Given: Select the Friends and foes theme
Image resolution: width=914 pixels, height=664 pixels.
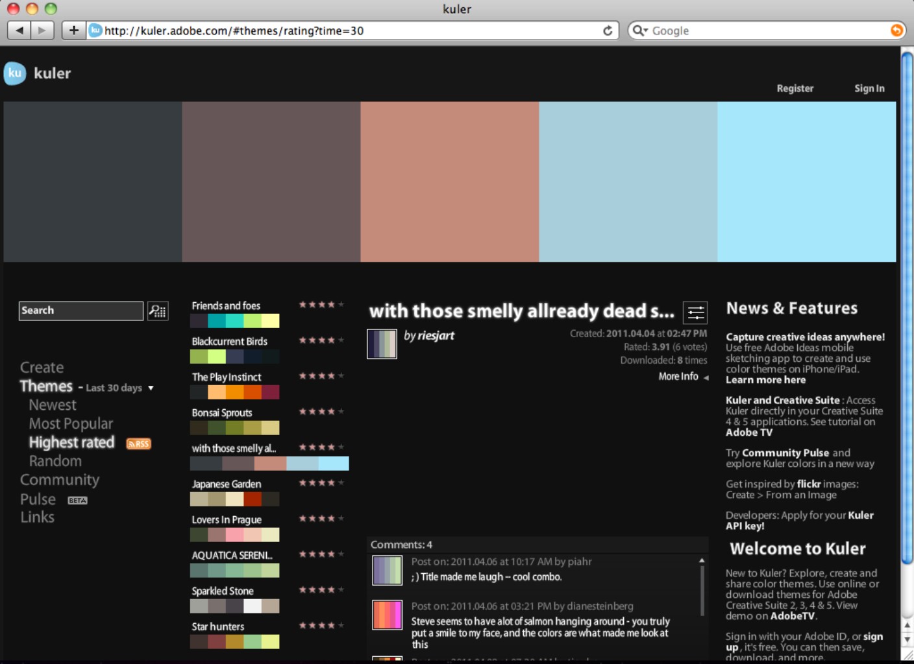Looking at the screenshot, I should click(226, 306).
